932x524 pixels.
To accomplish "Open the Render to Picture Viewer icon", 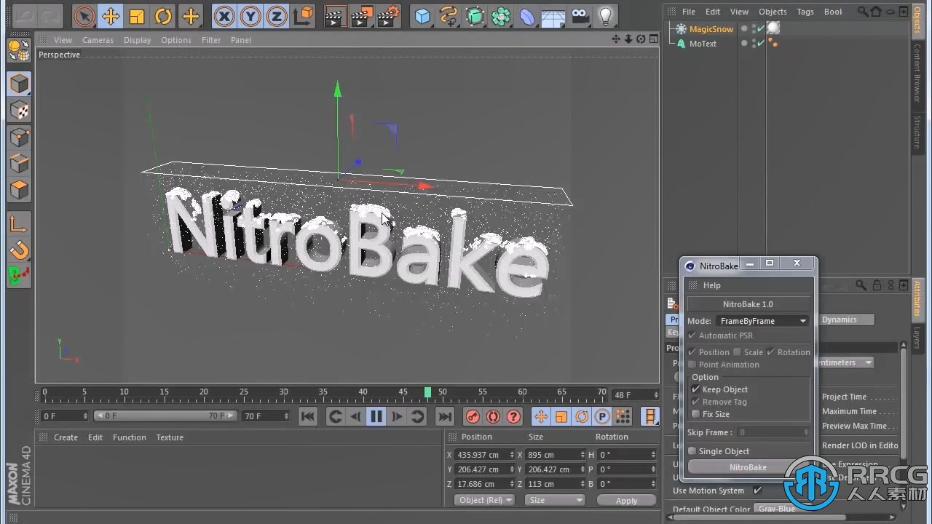I will 362,15.
